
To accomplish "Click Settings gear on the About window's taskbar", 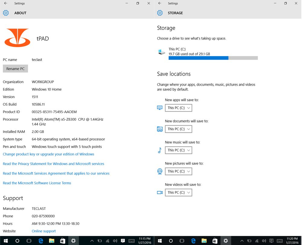I will (x=73, y=241).
